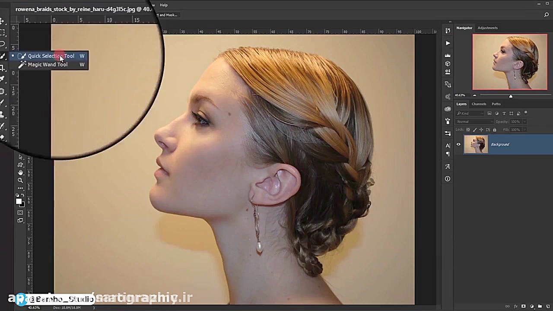Open the Info panel icon
The width and height of the screenshot is (553, 311).
[x=448, y=179]
